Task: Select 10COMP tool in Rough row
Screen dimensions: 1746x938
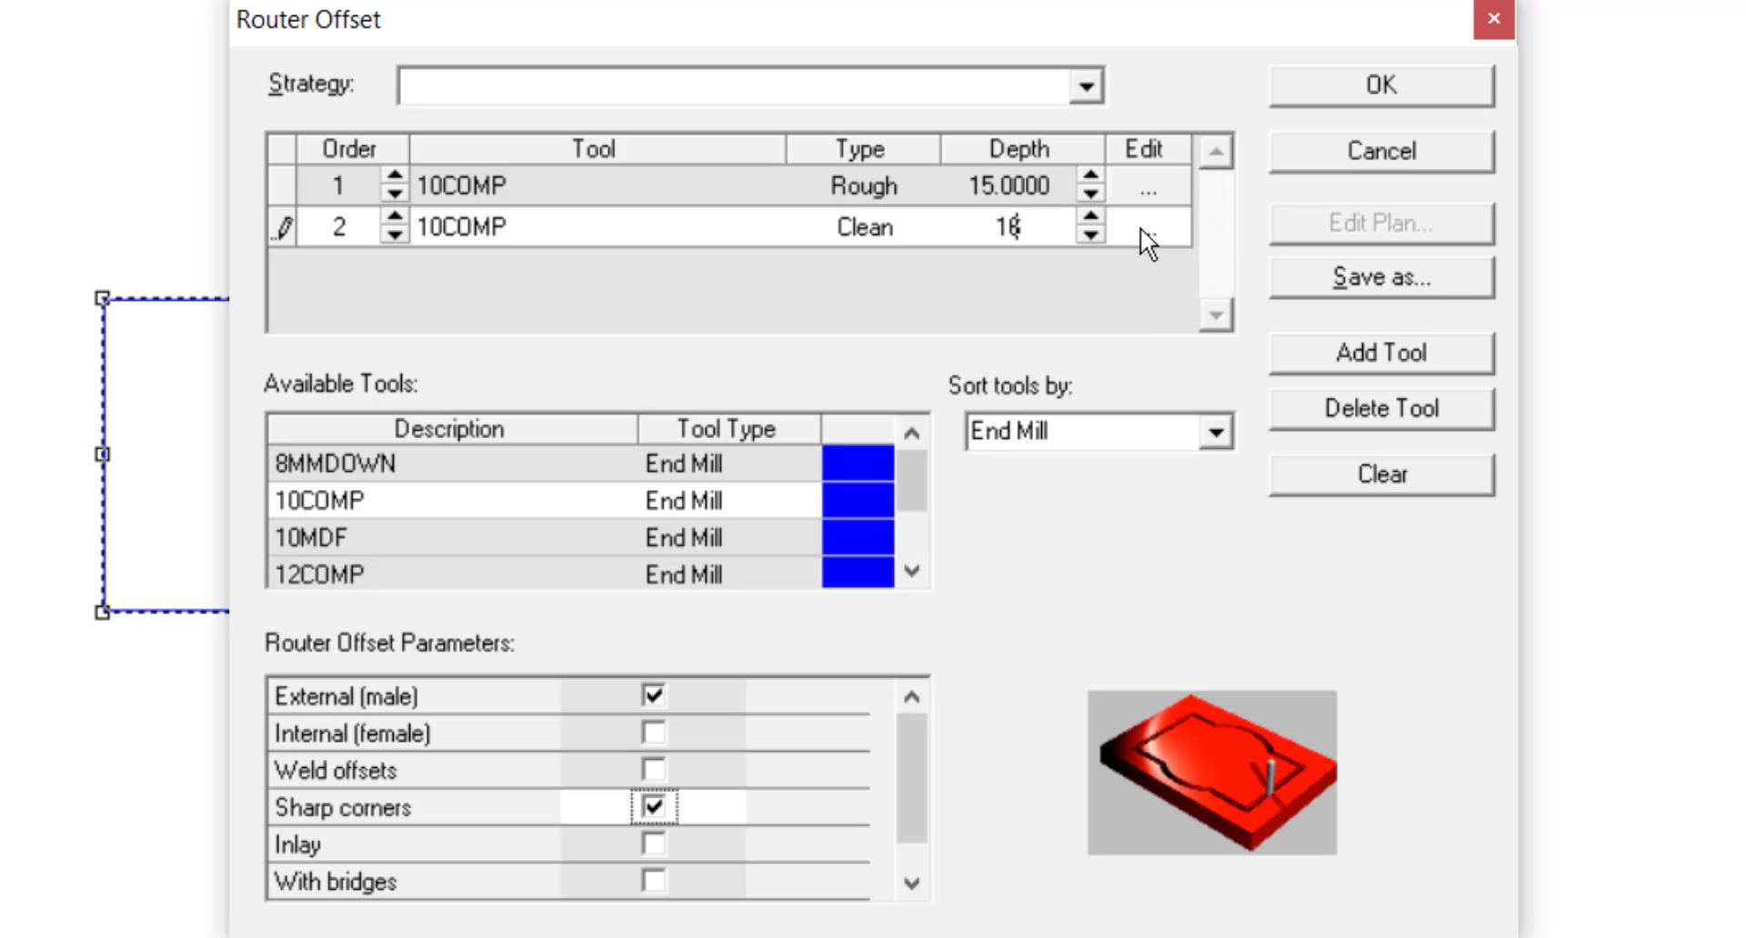Action: [598, 186]
